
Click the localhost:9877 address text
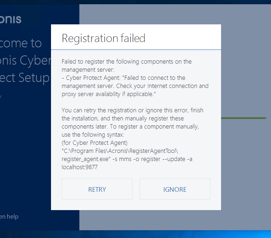click(79, 167)
